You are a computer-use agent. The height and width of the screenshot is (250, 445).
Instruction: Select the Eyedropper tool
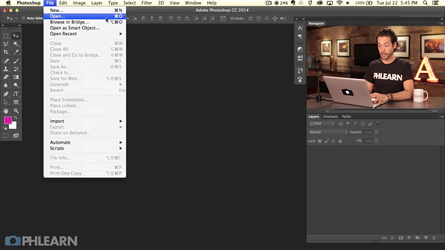coord(16,52)
